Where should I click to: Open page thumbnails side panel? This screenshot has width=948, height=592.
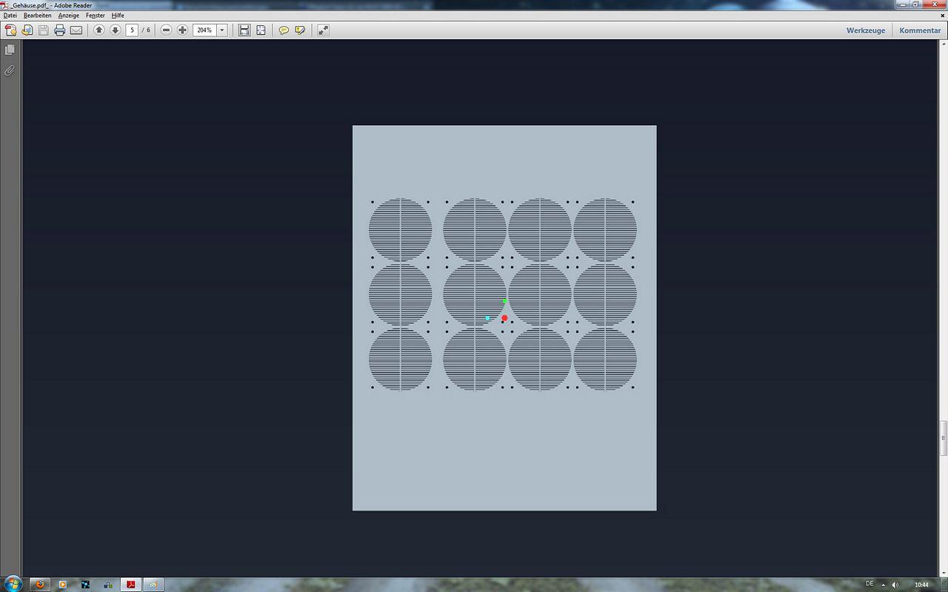point(10,50)
